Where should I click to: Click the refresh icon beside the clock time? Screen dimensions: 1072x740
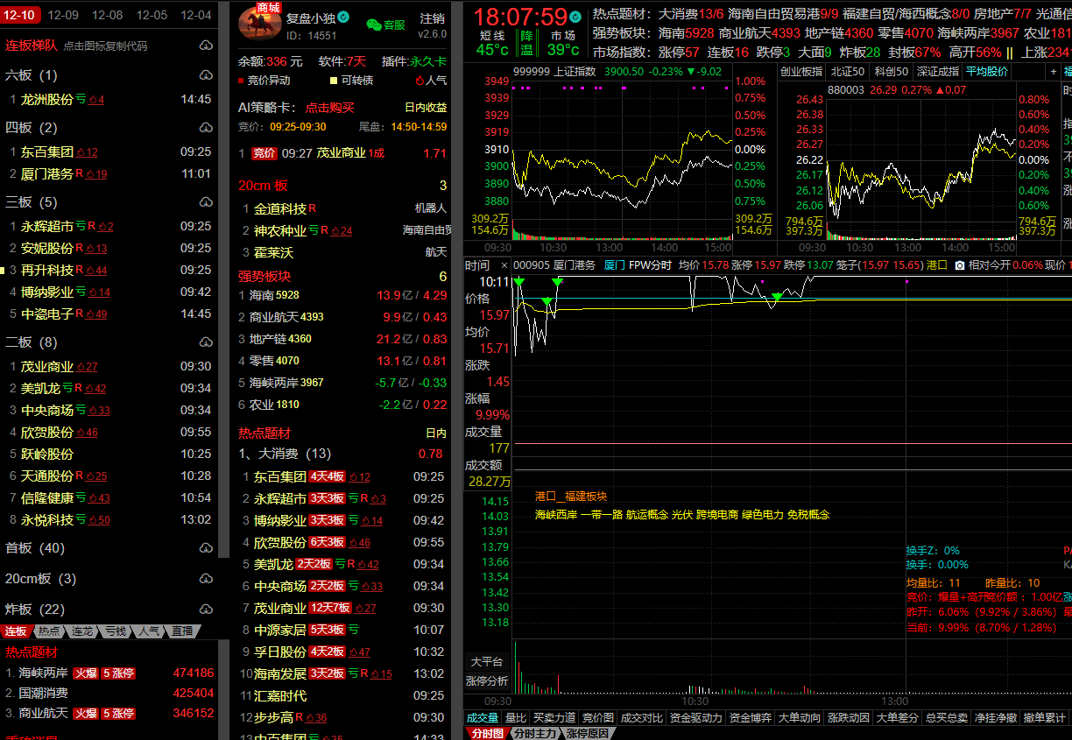point(575,17)
